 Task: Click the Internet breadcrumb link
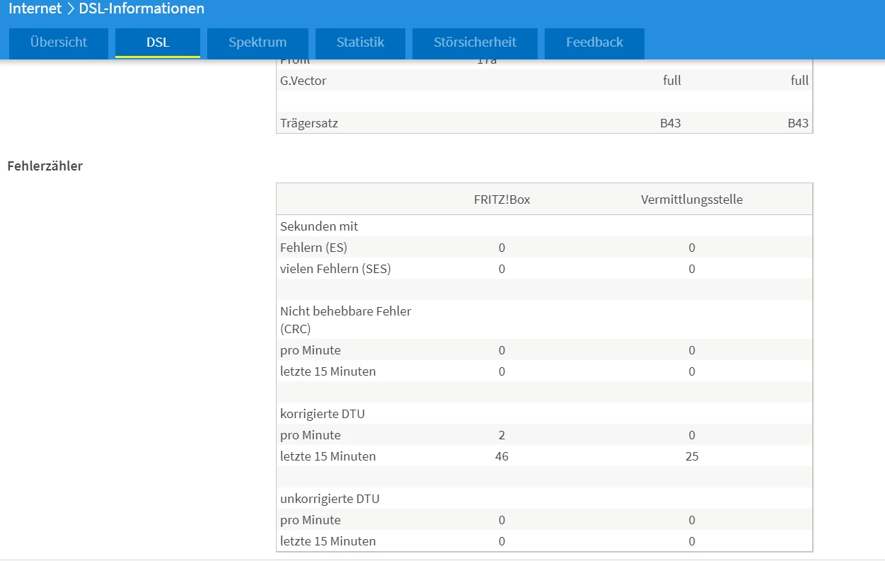point(35,9)
